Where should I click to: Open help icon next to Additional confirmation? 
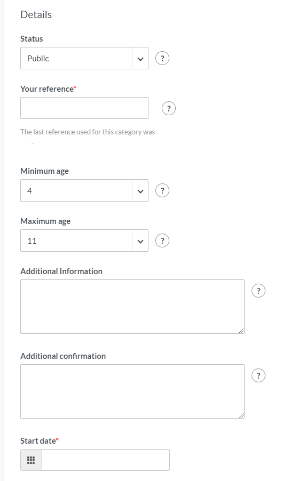258,375
